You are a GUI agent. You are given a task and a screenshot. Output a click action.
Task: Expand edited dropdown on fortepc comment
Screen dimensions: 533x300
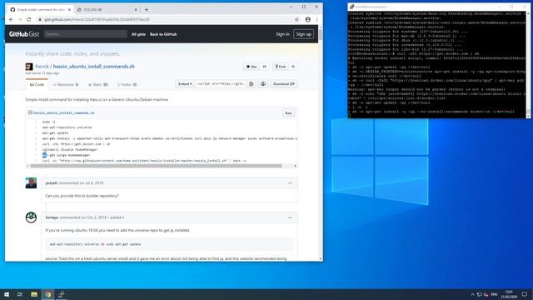[117, 217]
